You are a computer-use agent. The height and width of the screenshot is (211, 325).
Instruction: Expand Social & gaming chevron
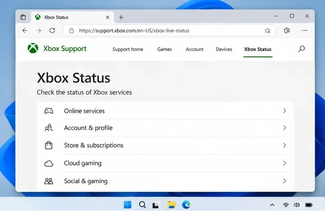point(284,181)
